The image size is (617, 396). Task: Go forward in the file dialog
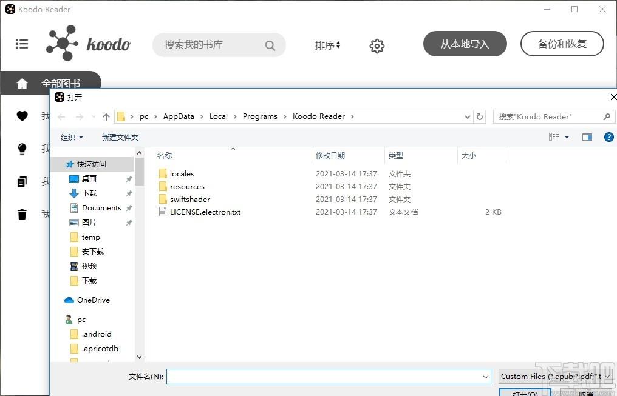(79, 116)
